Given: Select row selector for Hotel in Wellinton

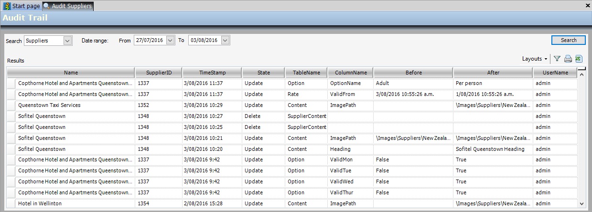Looking at the screenshot, I should pyautogui.click(x=11, y=203).
